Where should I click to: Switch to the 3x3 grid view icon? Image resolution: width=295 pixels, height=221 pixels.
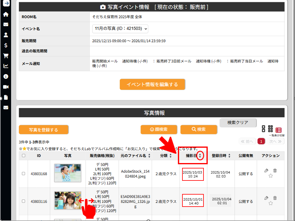[x=270, y=129]
